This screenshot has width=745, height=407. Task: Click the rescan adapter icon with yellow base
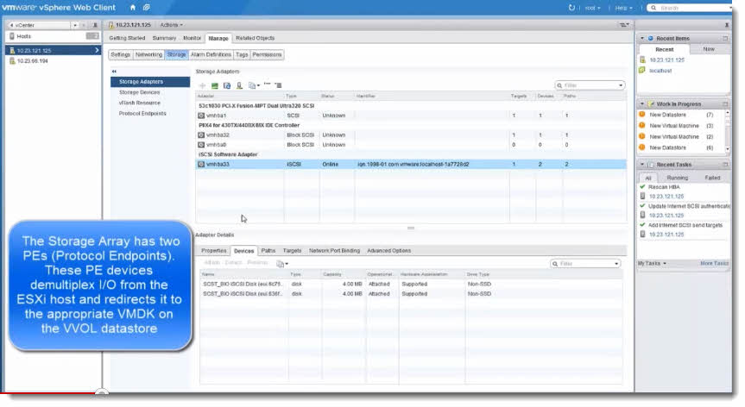pos(239,85)
